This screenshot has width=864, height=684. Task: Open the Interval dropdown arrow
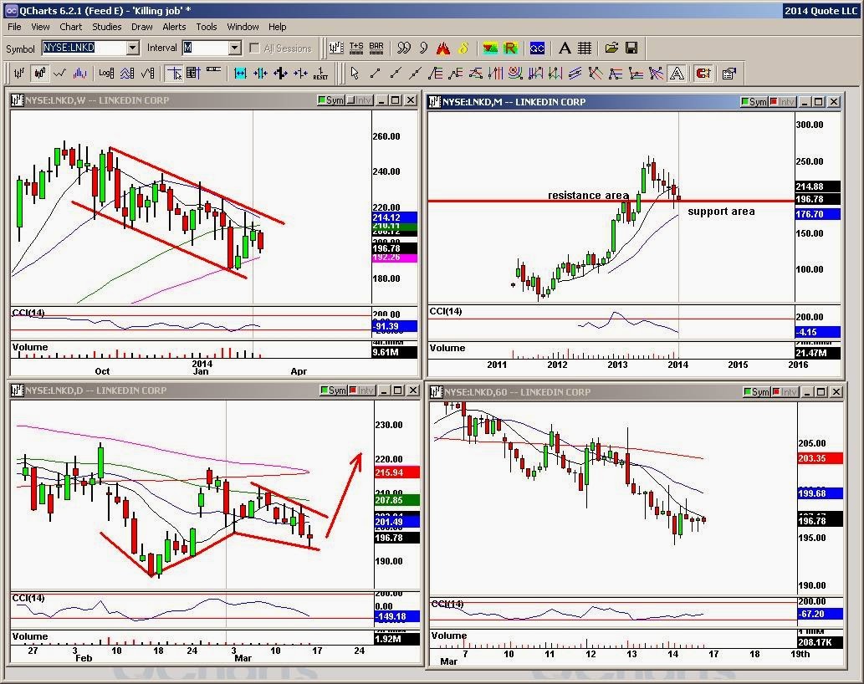click(x=235, y=48)
